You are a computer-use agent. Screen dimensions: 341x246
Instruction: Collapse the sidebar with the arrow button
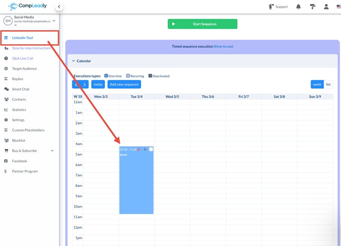59,7
